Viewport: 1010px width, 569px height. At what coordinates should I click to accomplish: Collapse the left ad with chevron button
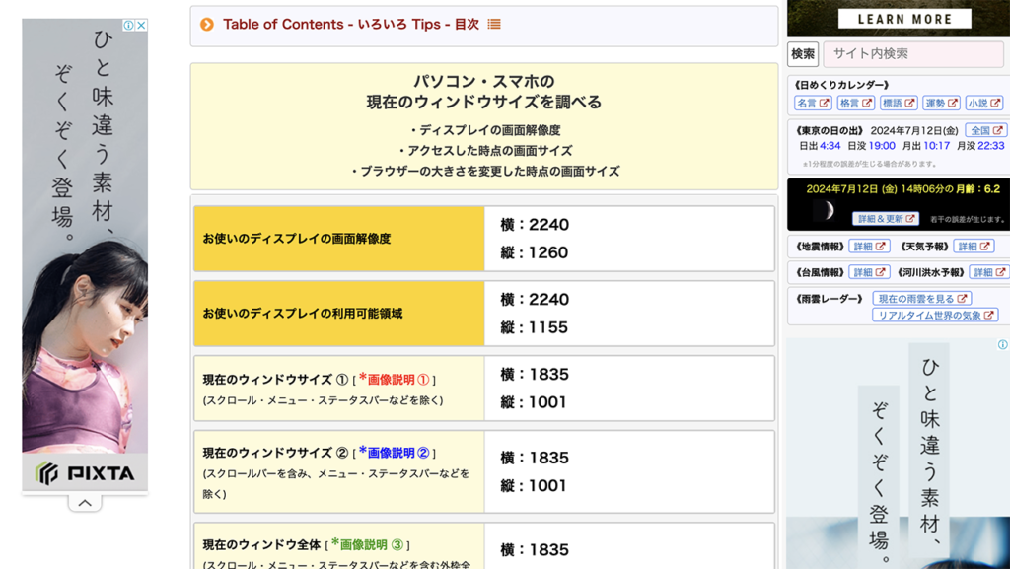tap(85, 503)
